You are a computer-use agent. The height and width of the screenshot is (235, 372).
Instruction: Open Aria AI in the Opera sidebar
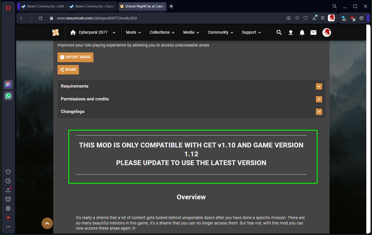(8, 84)
